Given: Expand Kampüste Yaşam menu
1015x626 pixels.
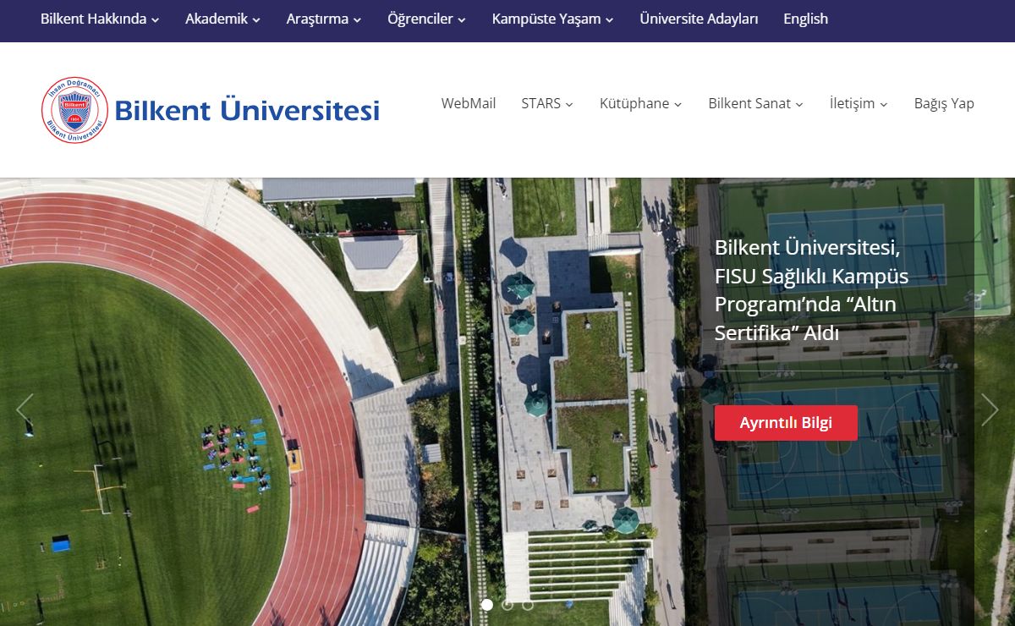Looking at the screenshot, I should (x=553, y=19).
